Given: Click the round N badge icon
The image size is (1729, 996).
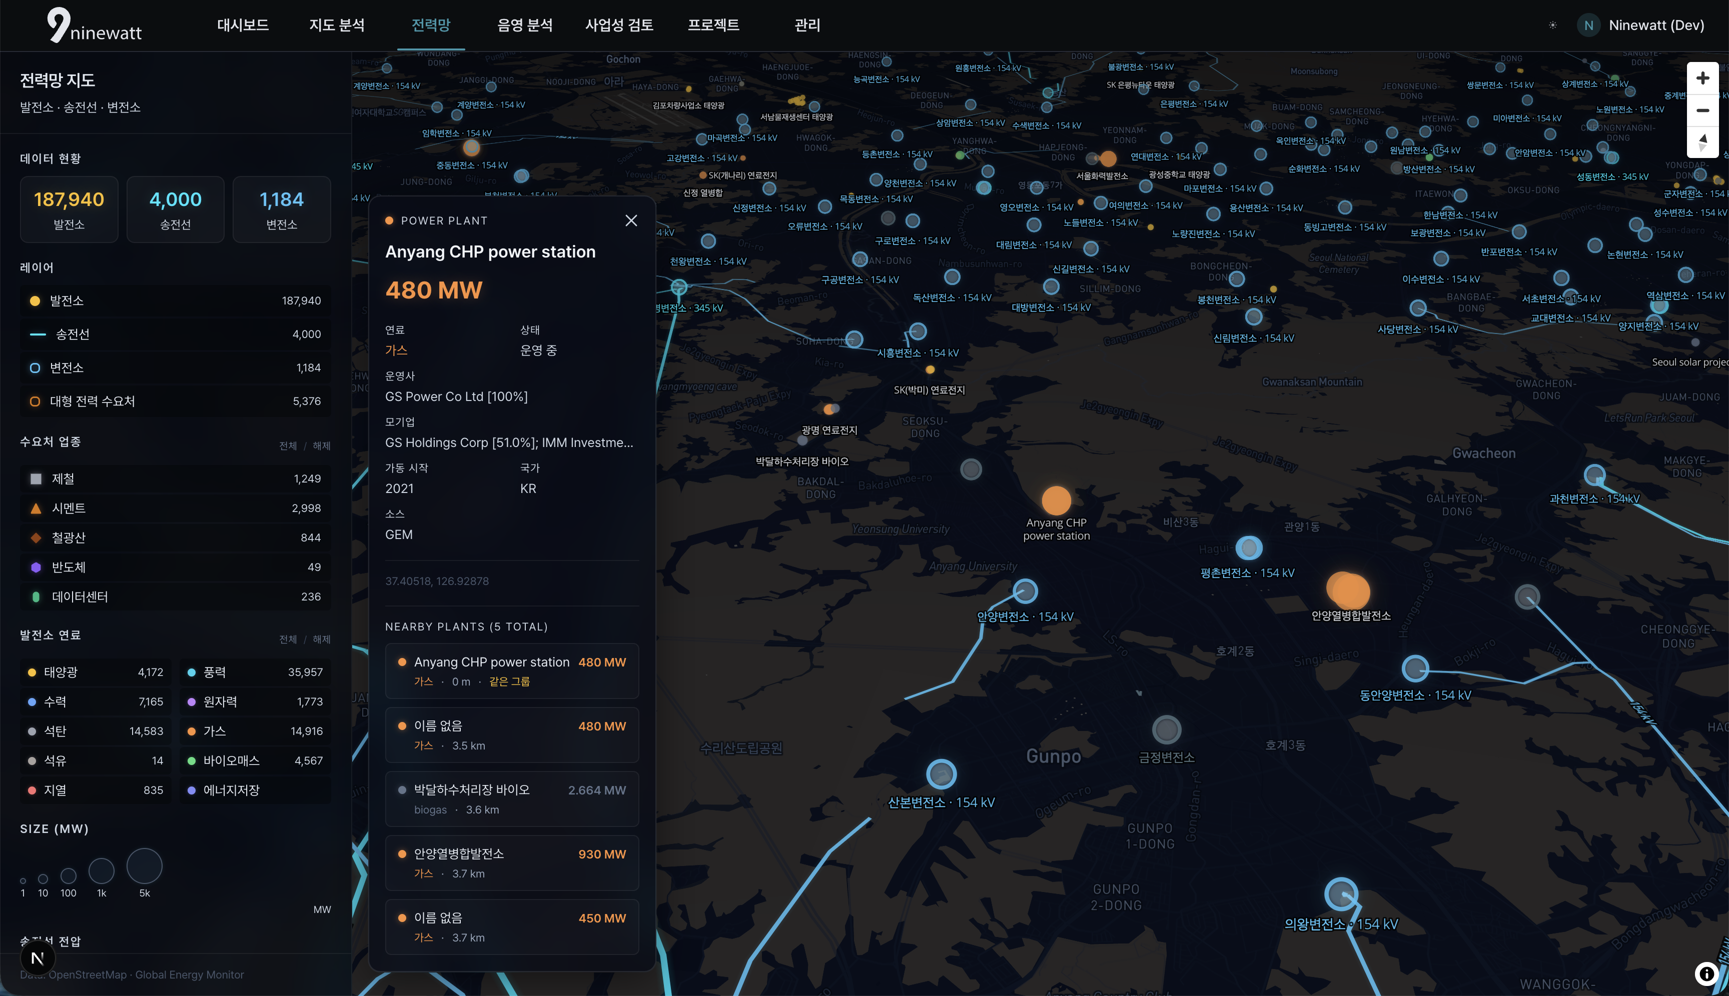Looking at the screenshot, I should click(38, 957).
